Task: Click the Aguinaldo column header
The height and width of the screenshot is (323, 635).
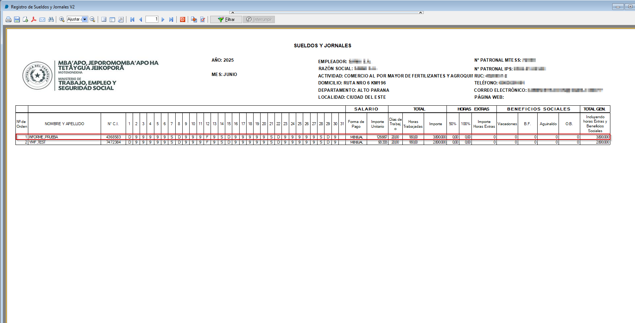Action: (548, 124)
